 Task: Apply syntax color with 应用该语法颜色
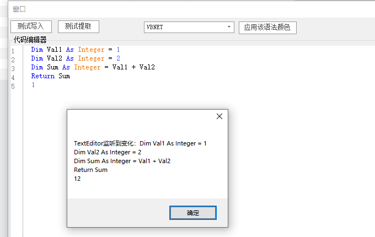pyautogui.click(x=267, y=28)
